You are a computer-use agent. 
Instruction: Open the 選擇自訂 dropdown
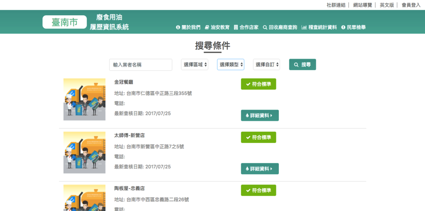tap(266, 65)
